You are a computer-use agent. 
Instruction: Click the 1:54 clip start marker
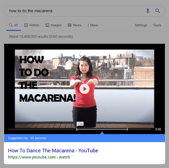point(80,124)
